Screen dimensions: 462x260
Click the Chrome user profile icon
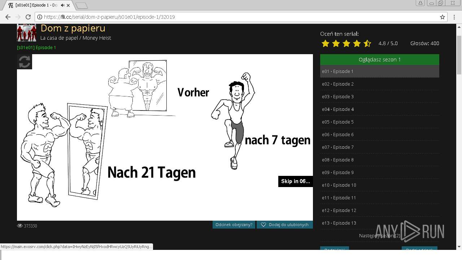point(420,3)
